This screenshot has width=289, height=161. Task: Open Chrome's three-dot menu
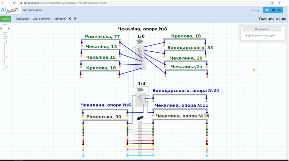(x=286, y=3)
